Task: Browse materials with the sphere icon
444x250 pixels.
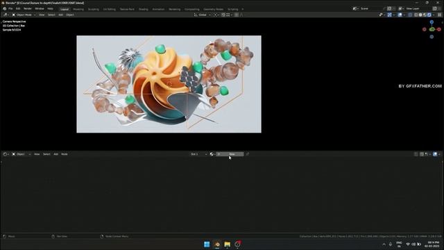Action: point(212,154)
